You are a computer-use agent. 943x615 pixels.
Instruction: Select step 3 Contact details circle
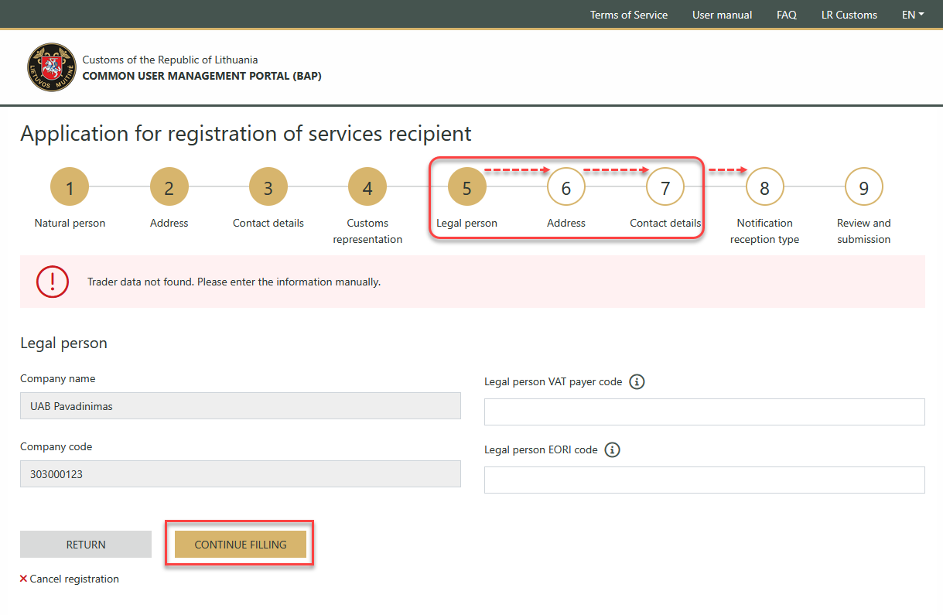point(268,187)
